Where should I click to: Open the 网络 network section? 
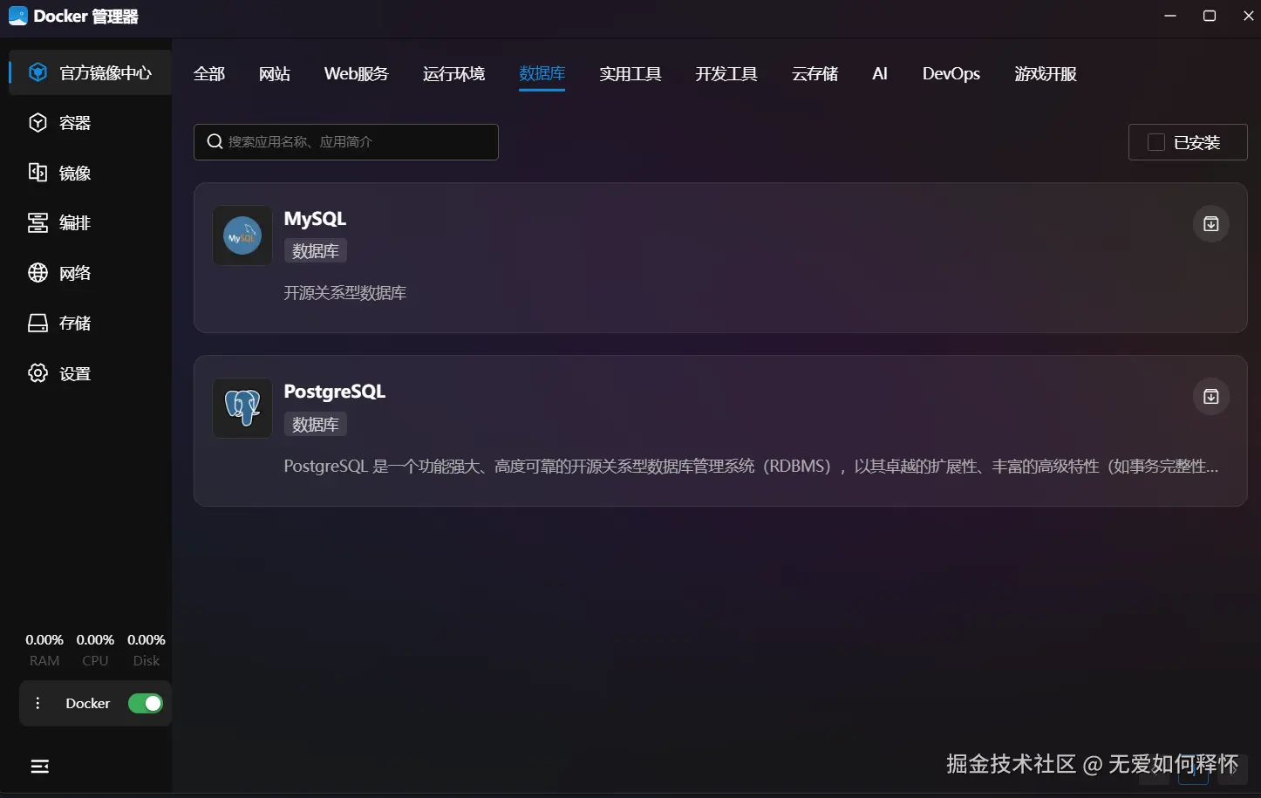(90, 273)
